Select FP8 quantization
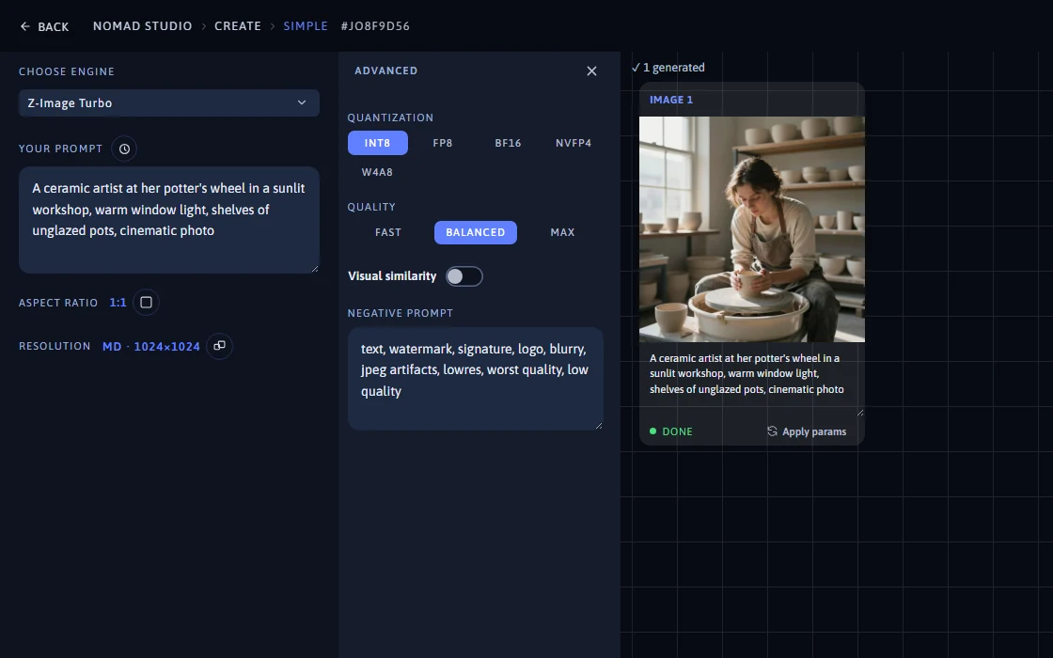The height and width of the screenshot is (658, 1053). click(443, 143)
